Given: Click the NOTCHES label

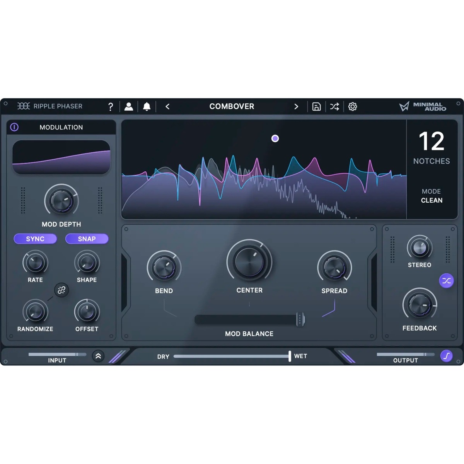Looking at the screenshot, I should pyautogui.click(x=432, y=161).
